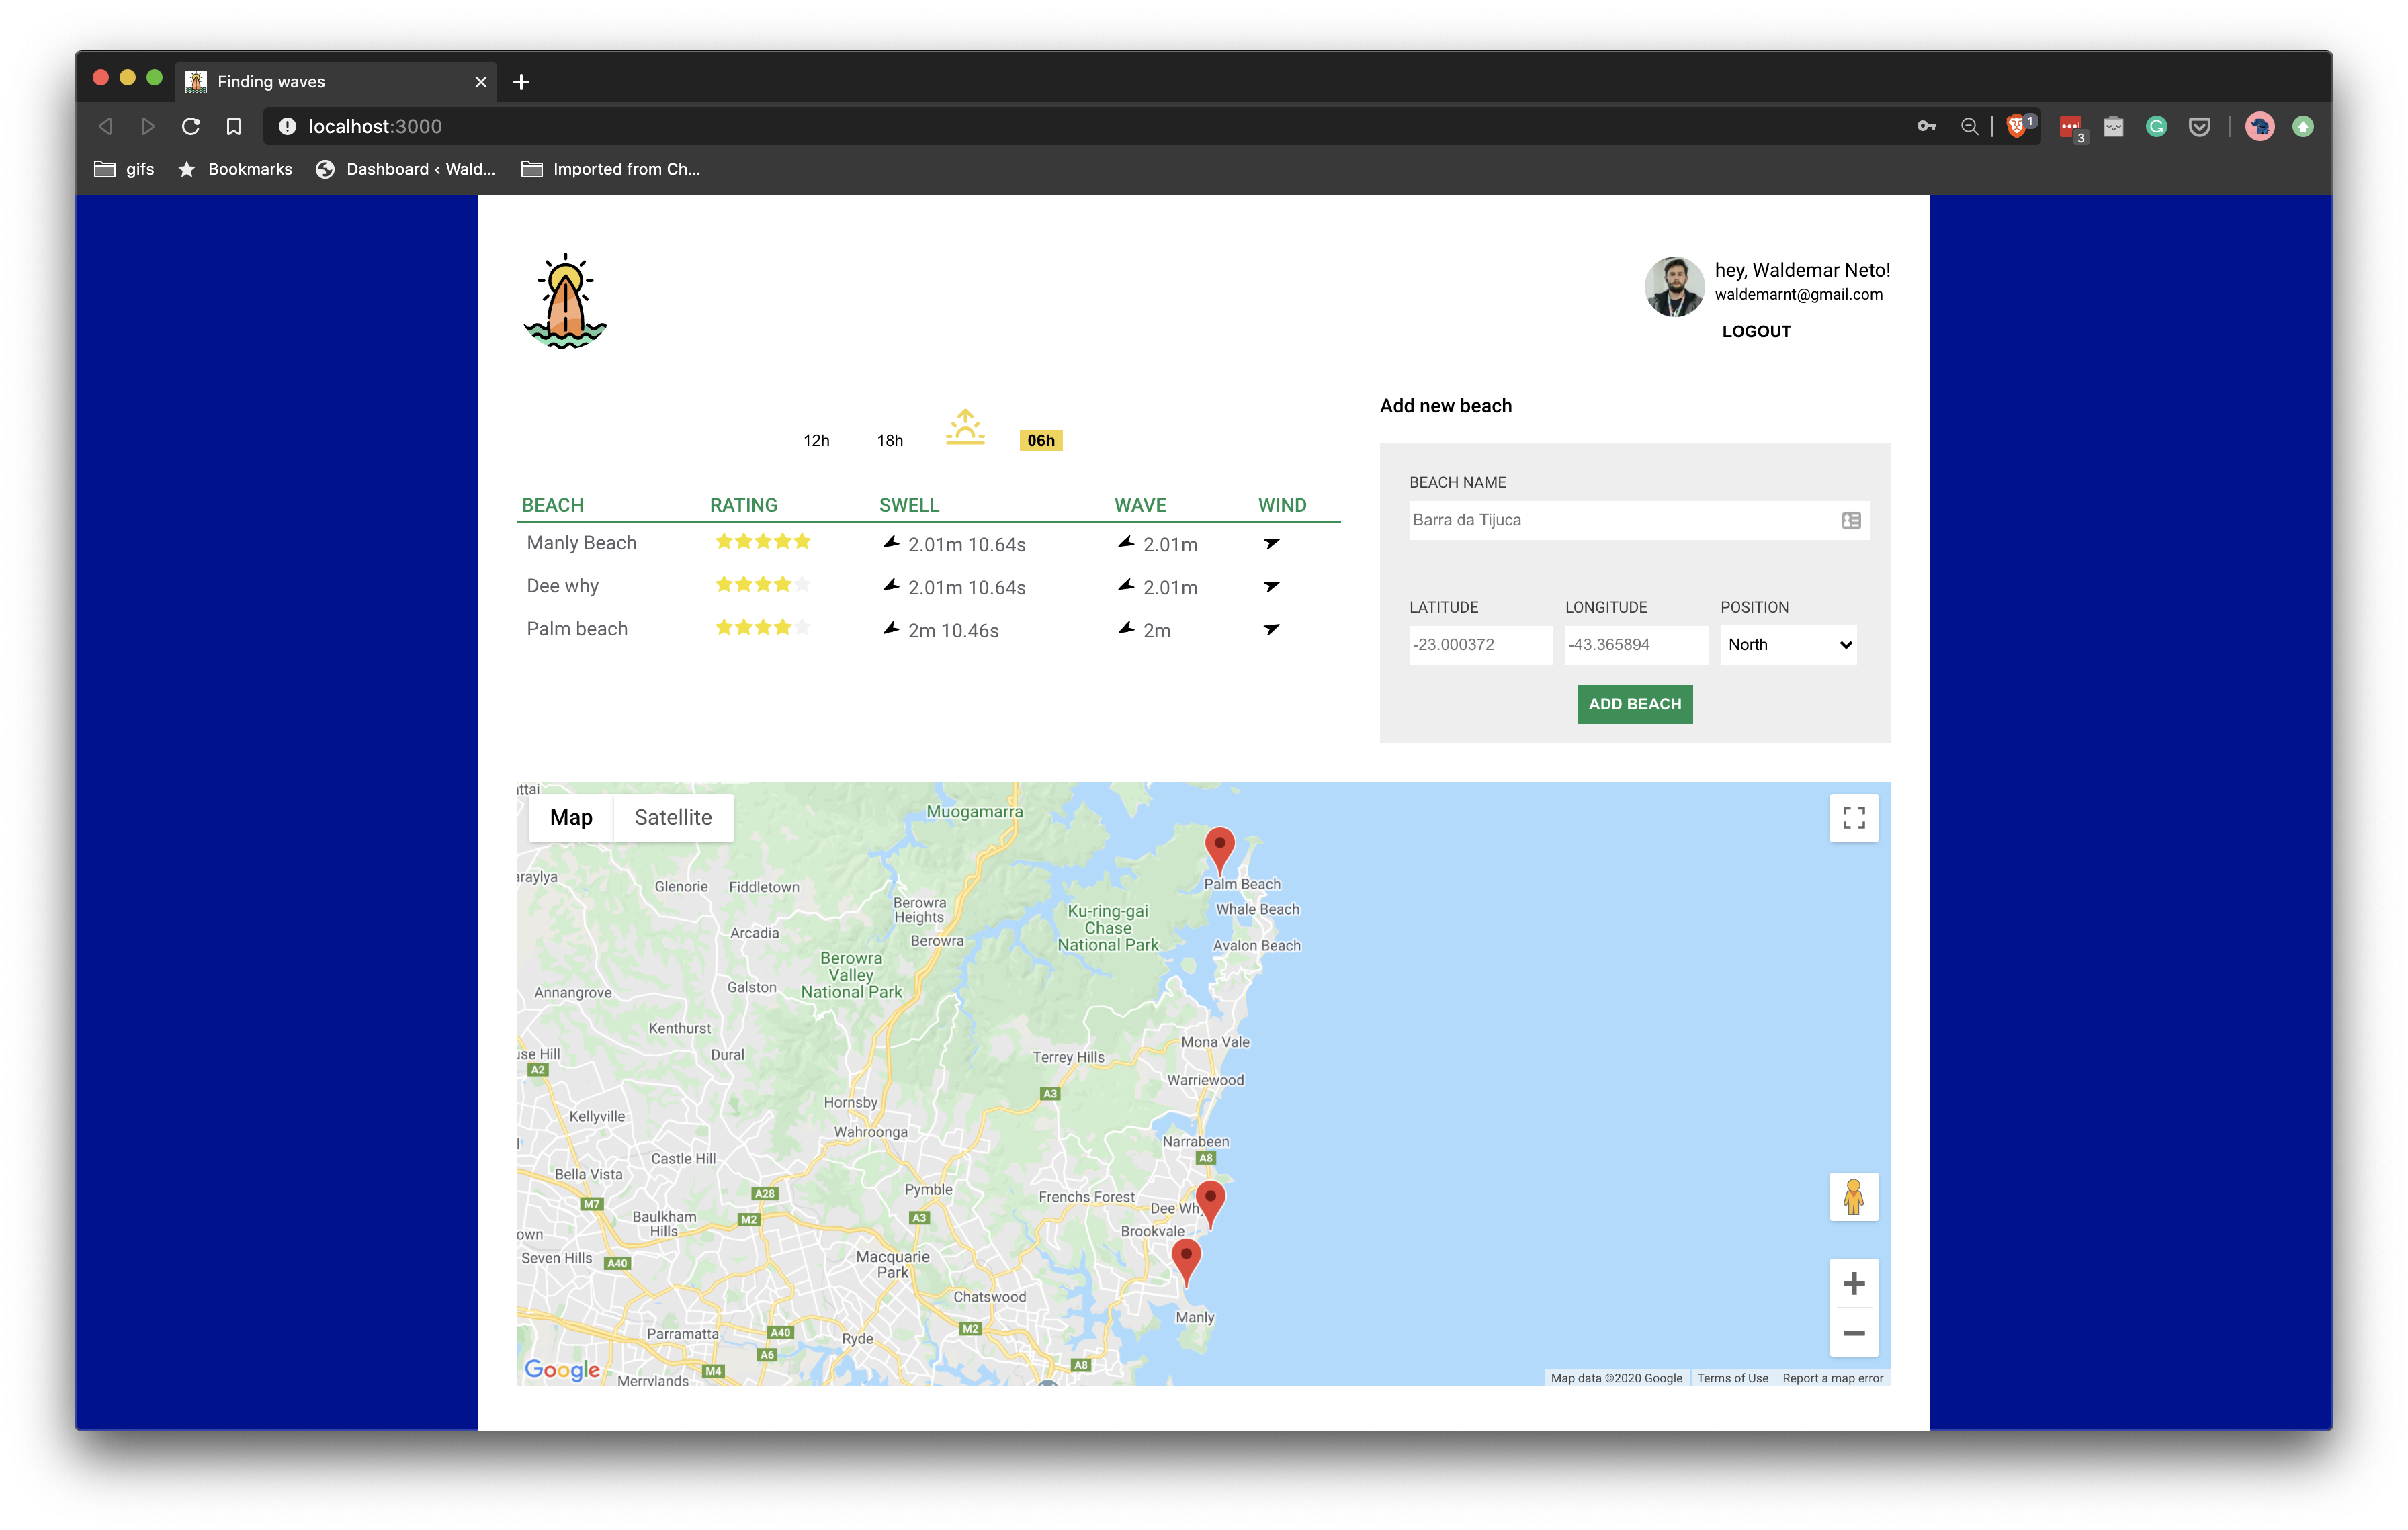Select the 12h forecast time

(816, 441)
